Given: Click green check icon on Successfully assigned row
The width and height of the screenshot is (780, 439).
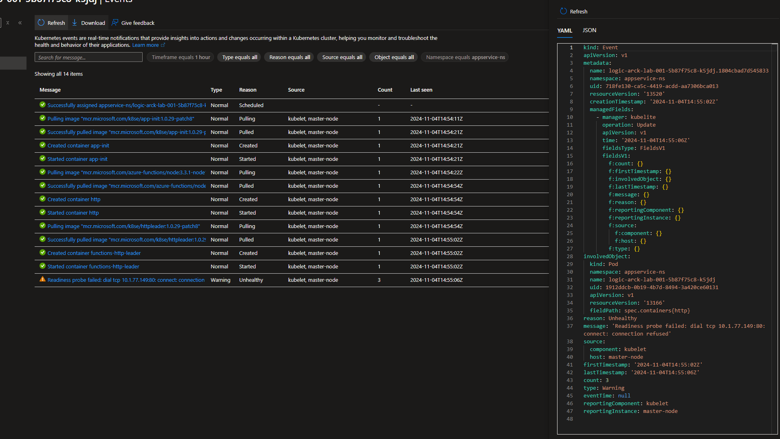Looking at the screenshot, I should 42,105.
